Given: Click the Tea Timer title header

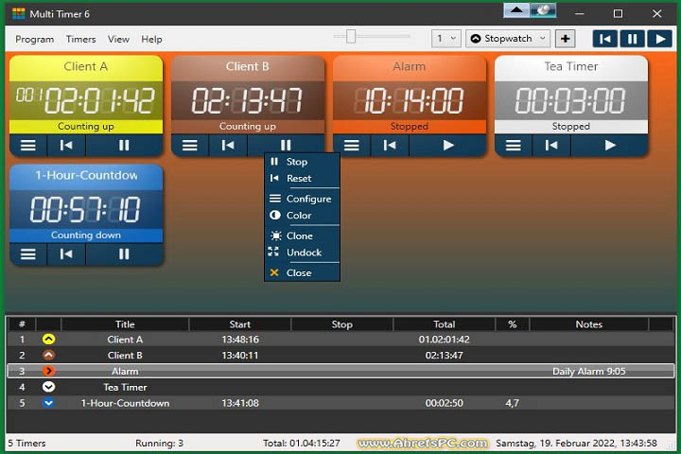Looking at the screenshot, I should click(x=571, y=66).
